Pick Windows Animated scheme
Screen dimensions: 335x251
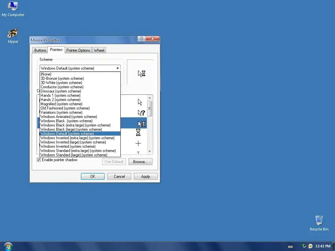pyautogui.click(x=80, y=117)
